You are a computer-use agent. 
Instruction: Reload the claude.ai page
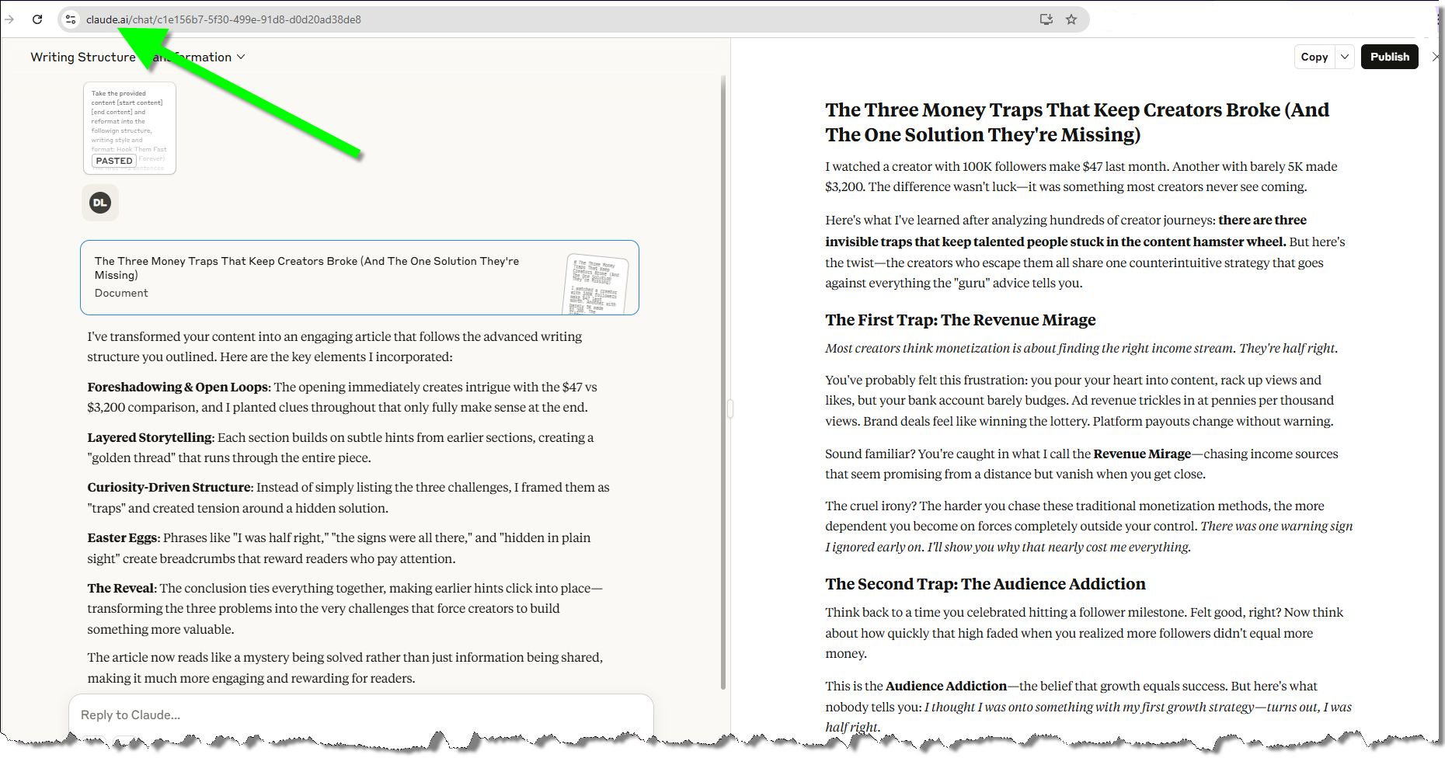37,19
